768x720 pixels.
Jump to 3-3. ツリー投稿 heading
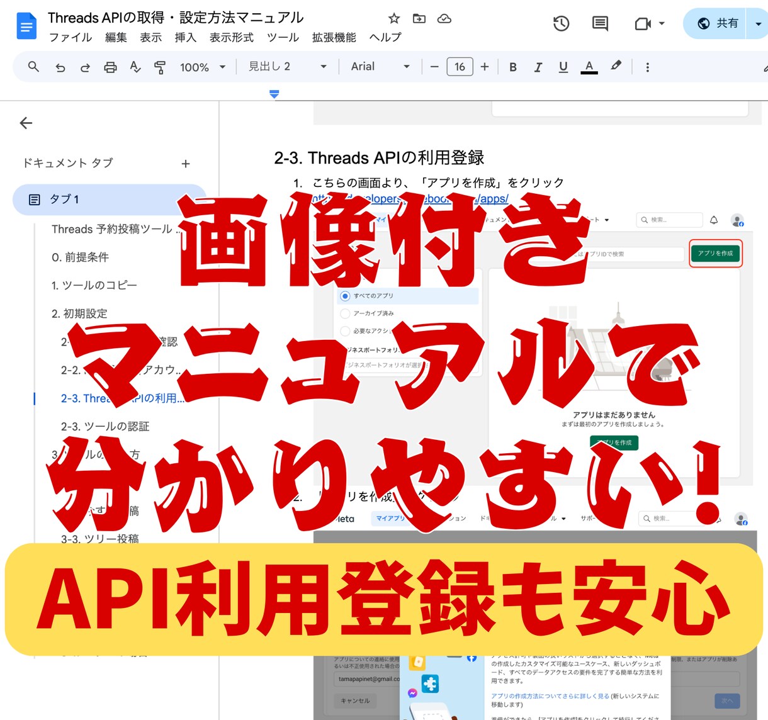click(99, 539)
